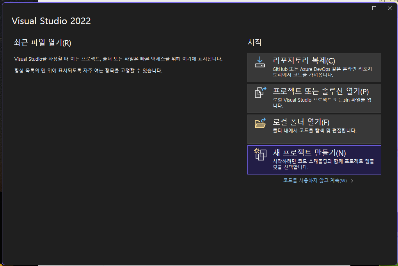Select 리포지토리 복제(C) title
The height and width of the screenshot is (266, 398).
304,60
